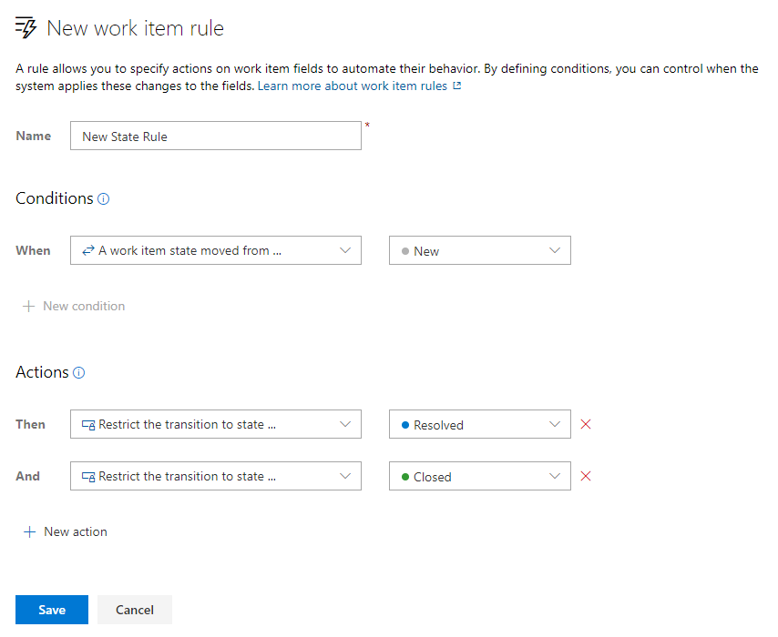
Task: Open the New state dropdown
Action: click(480, 250)
